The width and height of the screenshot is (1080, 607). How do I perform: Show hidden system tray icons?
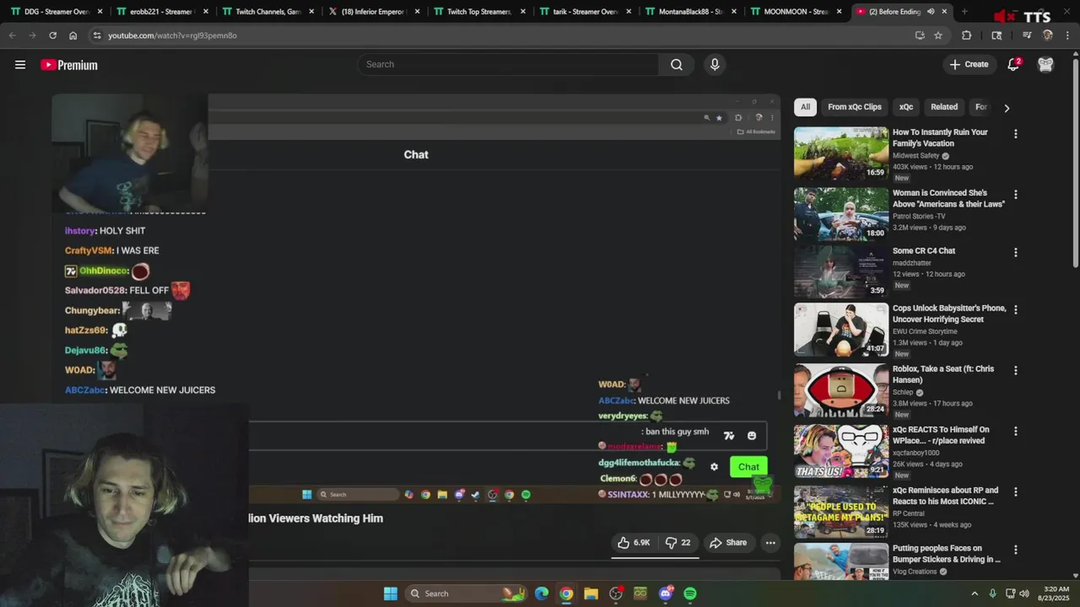point(975,594)
